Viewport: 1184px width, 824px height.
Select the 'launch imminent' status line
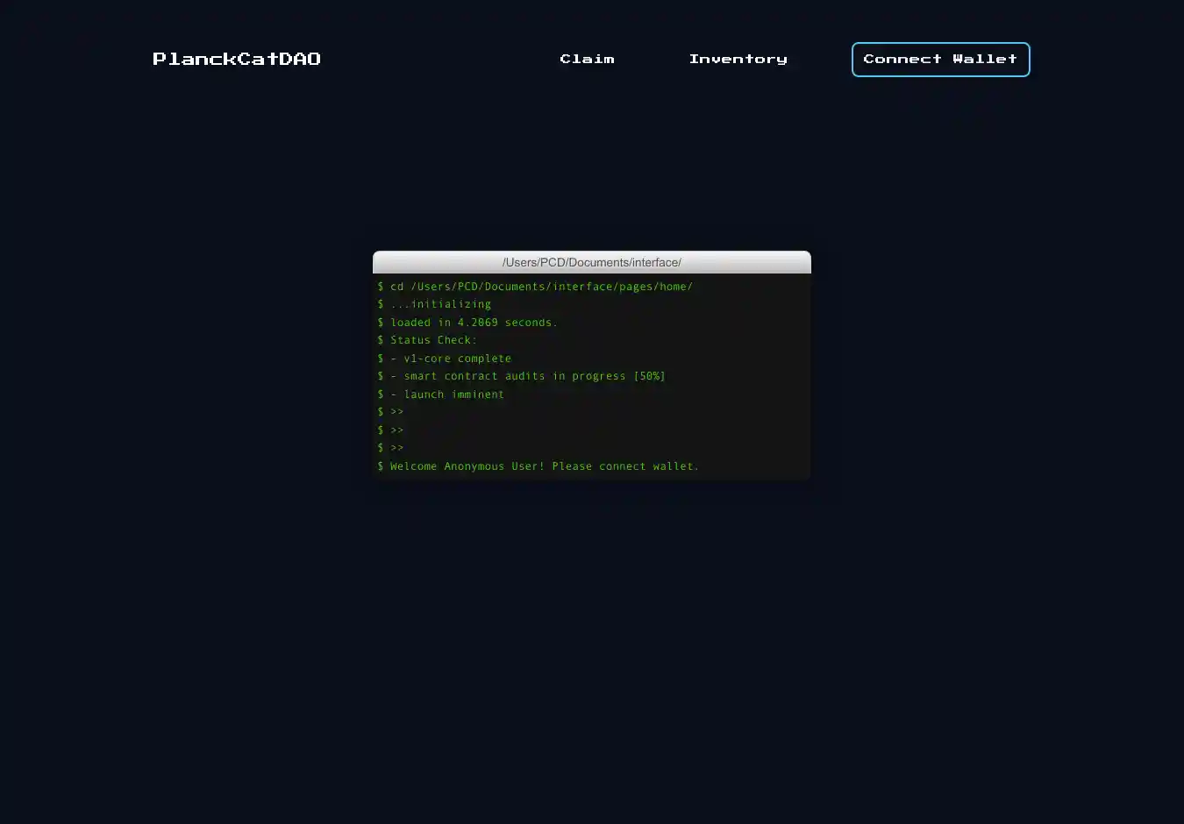click(x=453, y=394)
